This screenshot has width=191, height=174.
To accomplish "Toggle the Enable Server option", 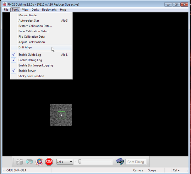I will (x=41, y=71).
